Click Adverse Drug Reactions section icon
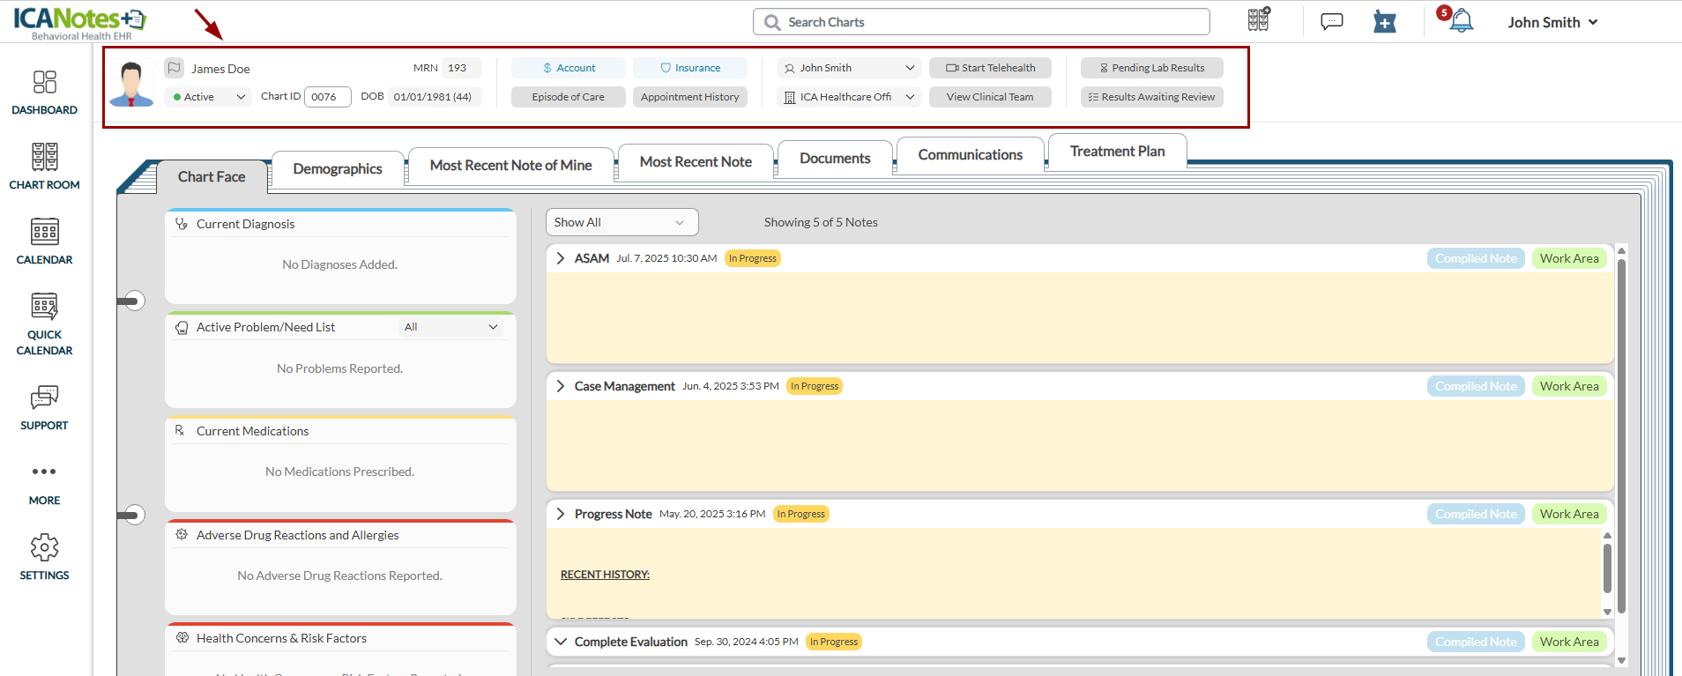 [182, 534]
